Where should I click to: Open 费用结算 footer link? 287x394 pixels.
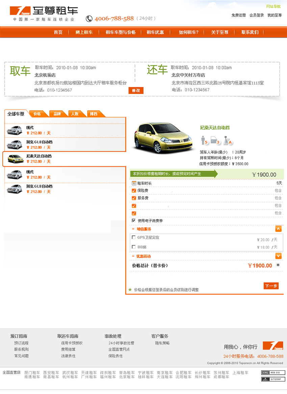(x=68, y=349)
